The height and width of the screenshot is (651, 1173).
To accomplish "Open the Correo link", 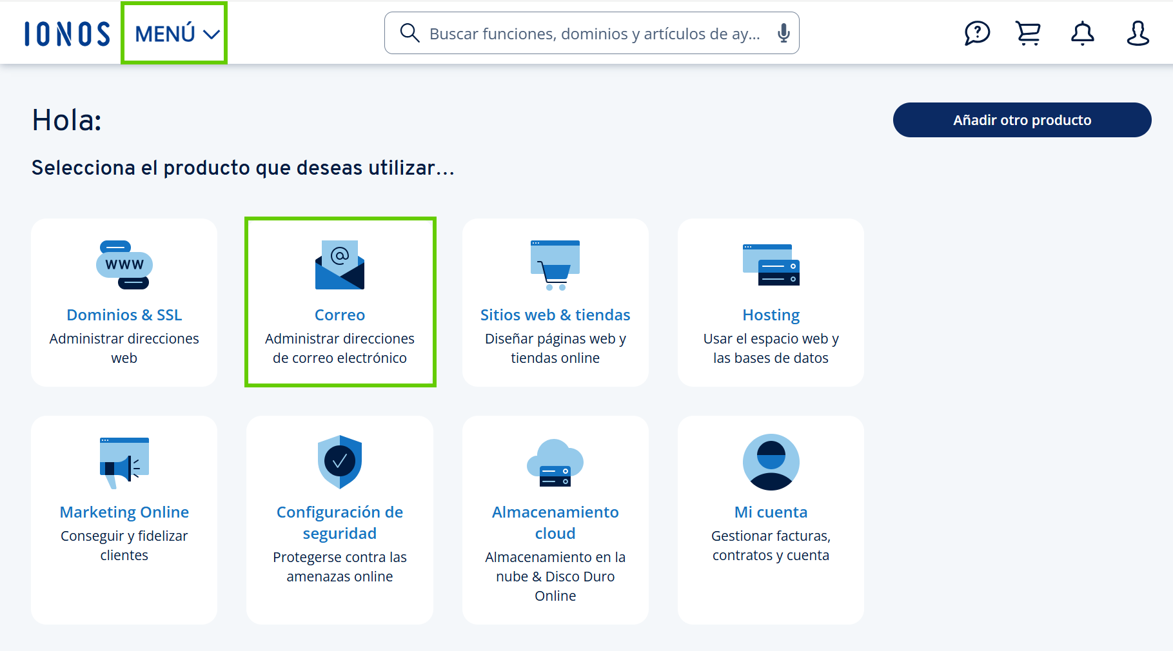I will pyautogui.click(x=340, y=315).
